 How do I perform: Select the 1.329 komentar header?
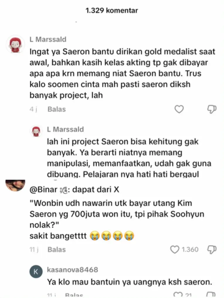tap(112, 10)
